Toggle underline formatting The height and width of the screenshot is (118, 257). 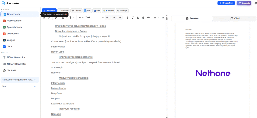click(x=138, y=18)
